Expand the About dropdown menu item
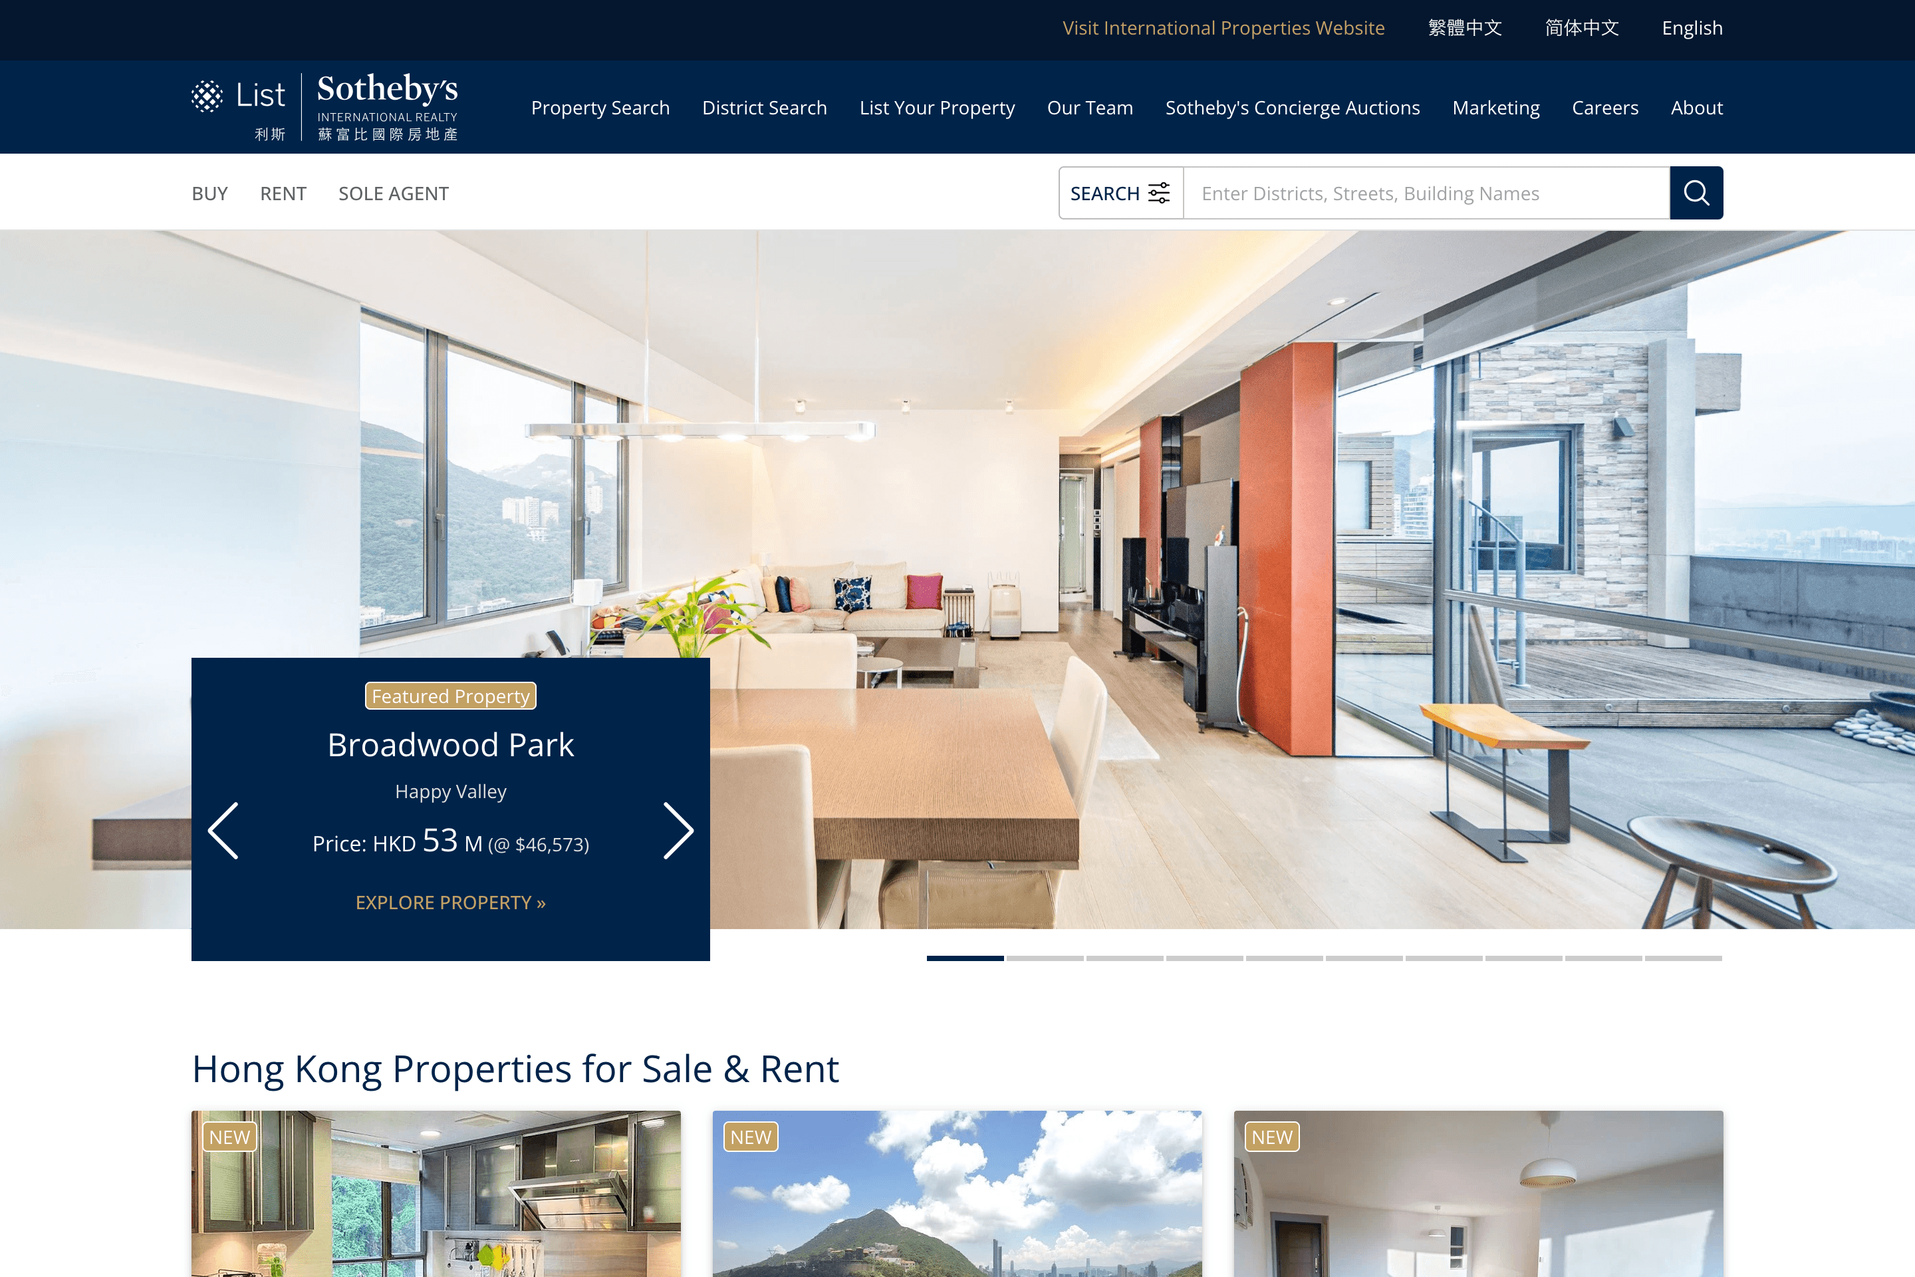 pyautogui.click(x=1697, y=107)
